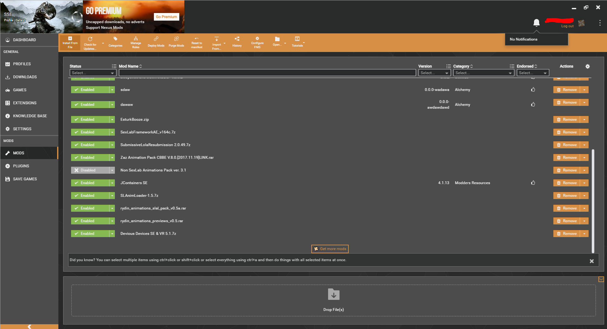Open Plugins sidebar item
This screenshot has width=607, height=329.
click(29, 166)
